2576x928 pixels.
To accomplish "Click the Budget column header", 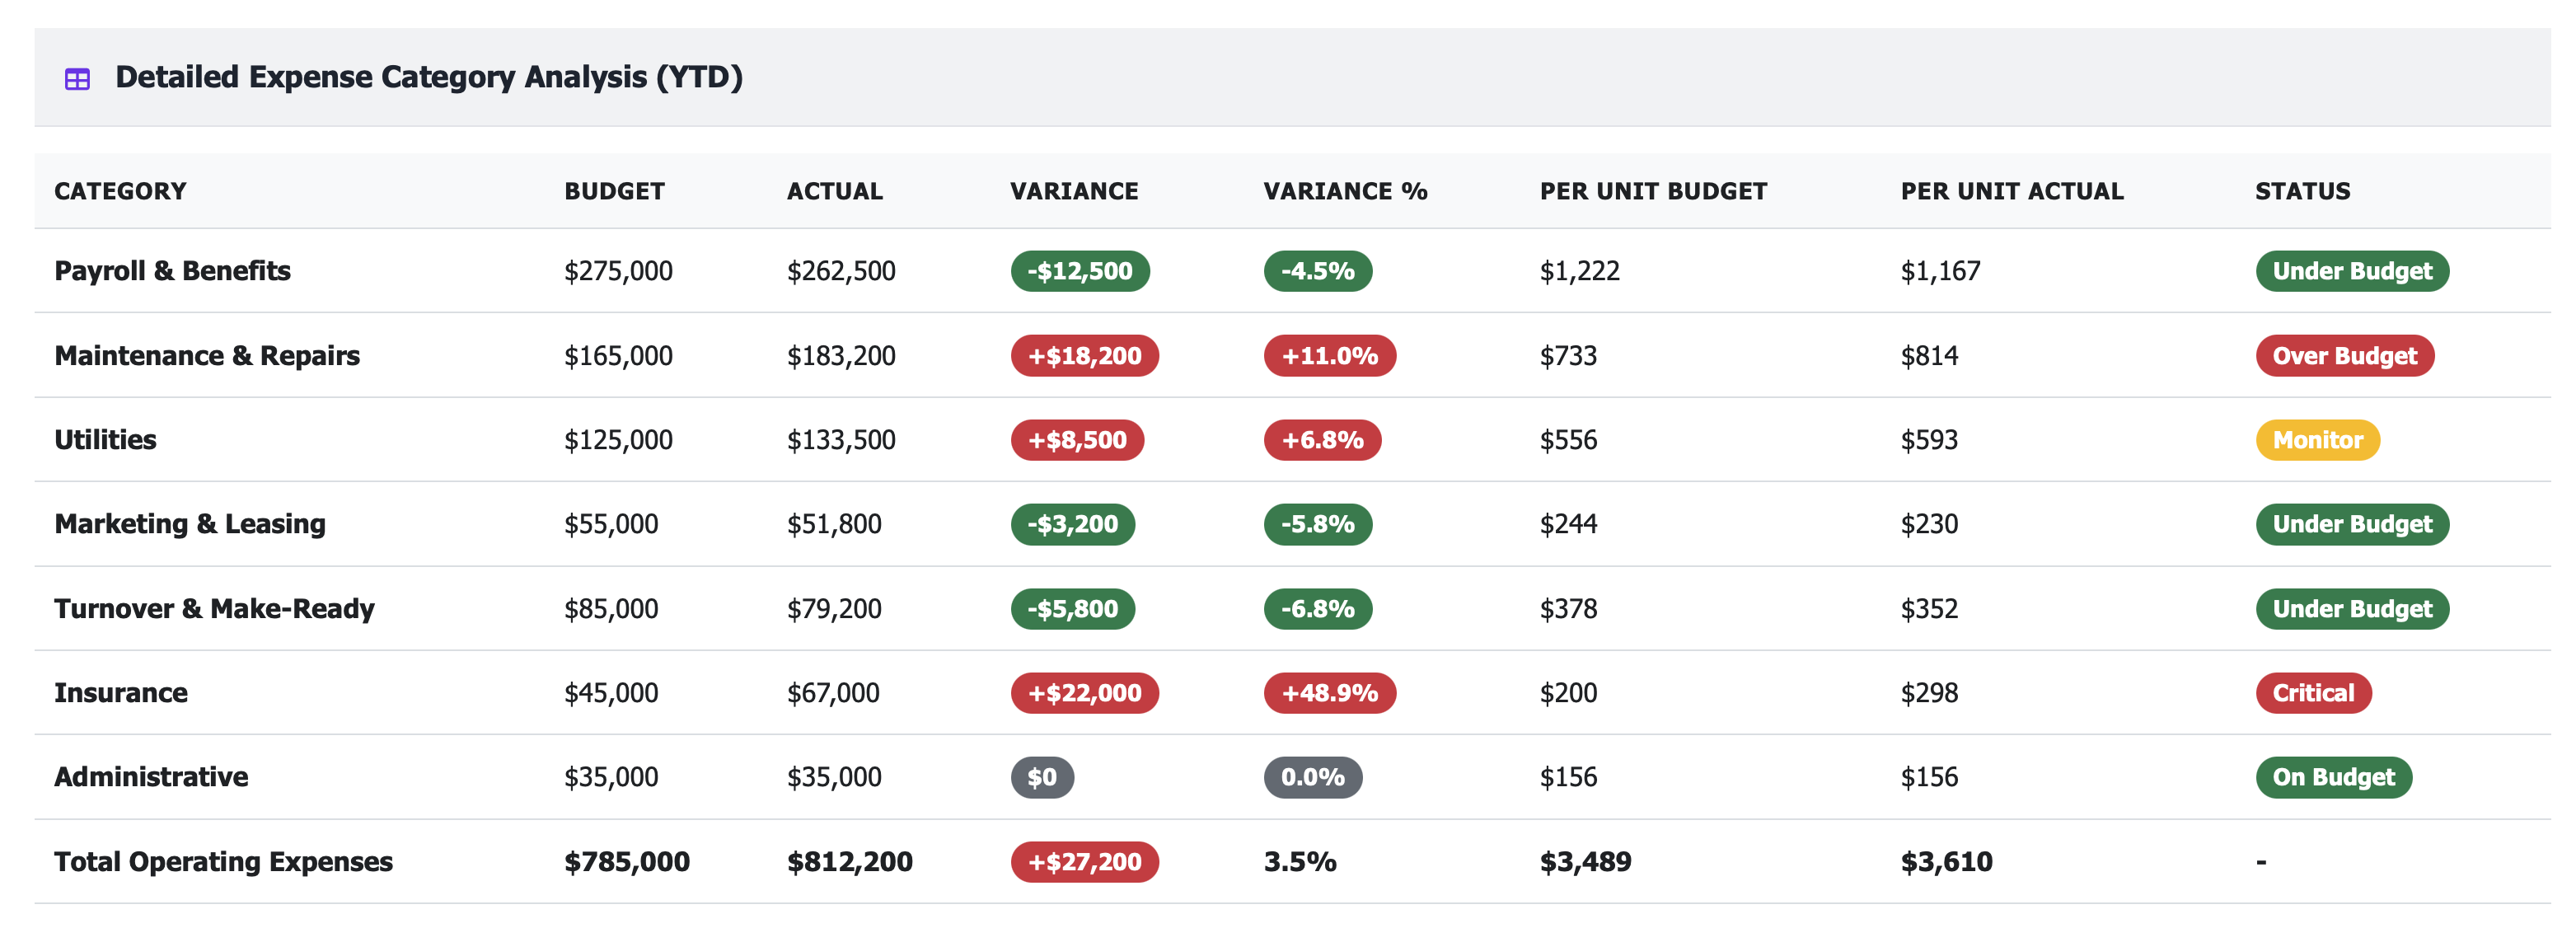I will click(x=614, y=191).
